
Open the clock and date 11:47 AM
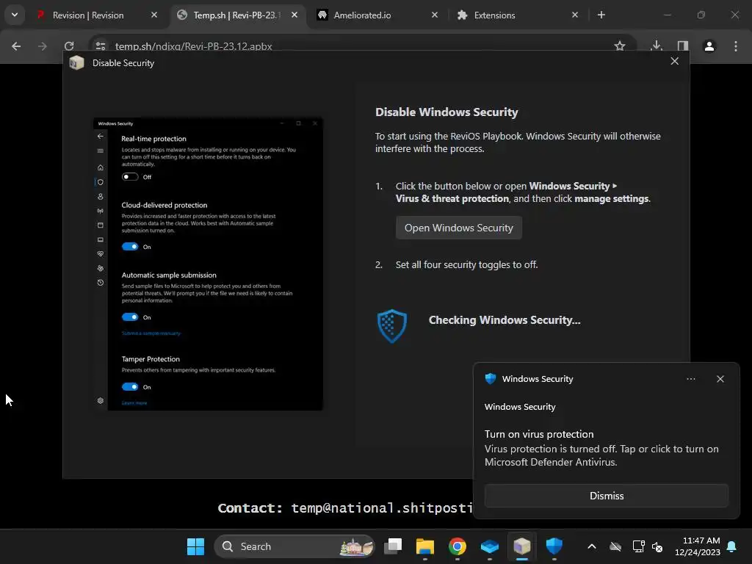pyautogui.click(x=698, y=546)
